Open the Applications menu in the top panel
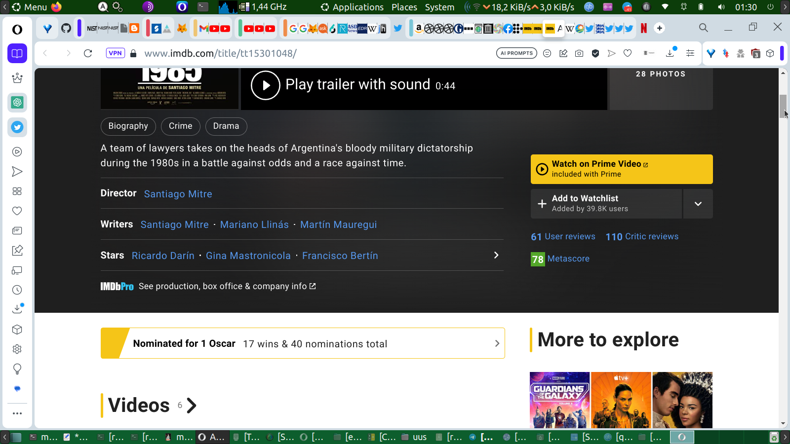 tap(358, 7)
